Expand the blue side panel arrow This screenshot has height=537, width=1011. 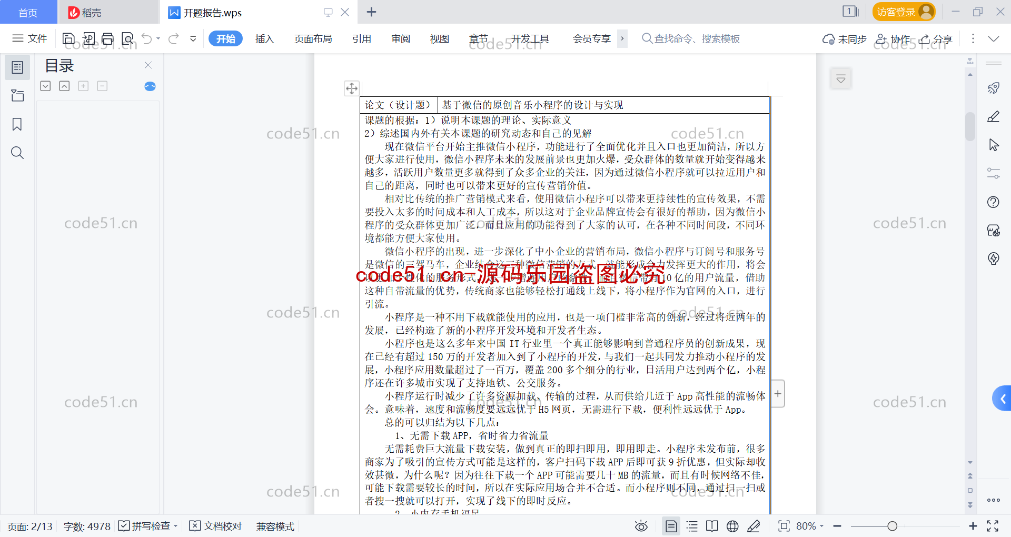(1002, 399)
